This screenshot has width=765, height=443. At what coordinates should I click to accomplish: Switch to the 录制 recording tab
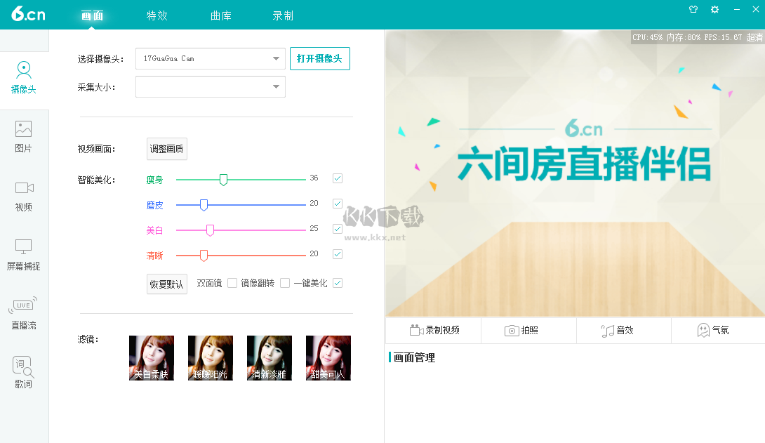(x=283, y=15)
